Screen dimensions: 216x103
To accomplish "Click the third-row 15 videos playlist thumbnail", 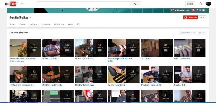I will [25, 96].
